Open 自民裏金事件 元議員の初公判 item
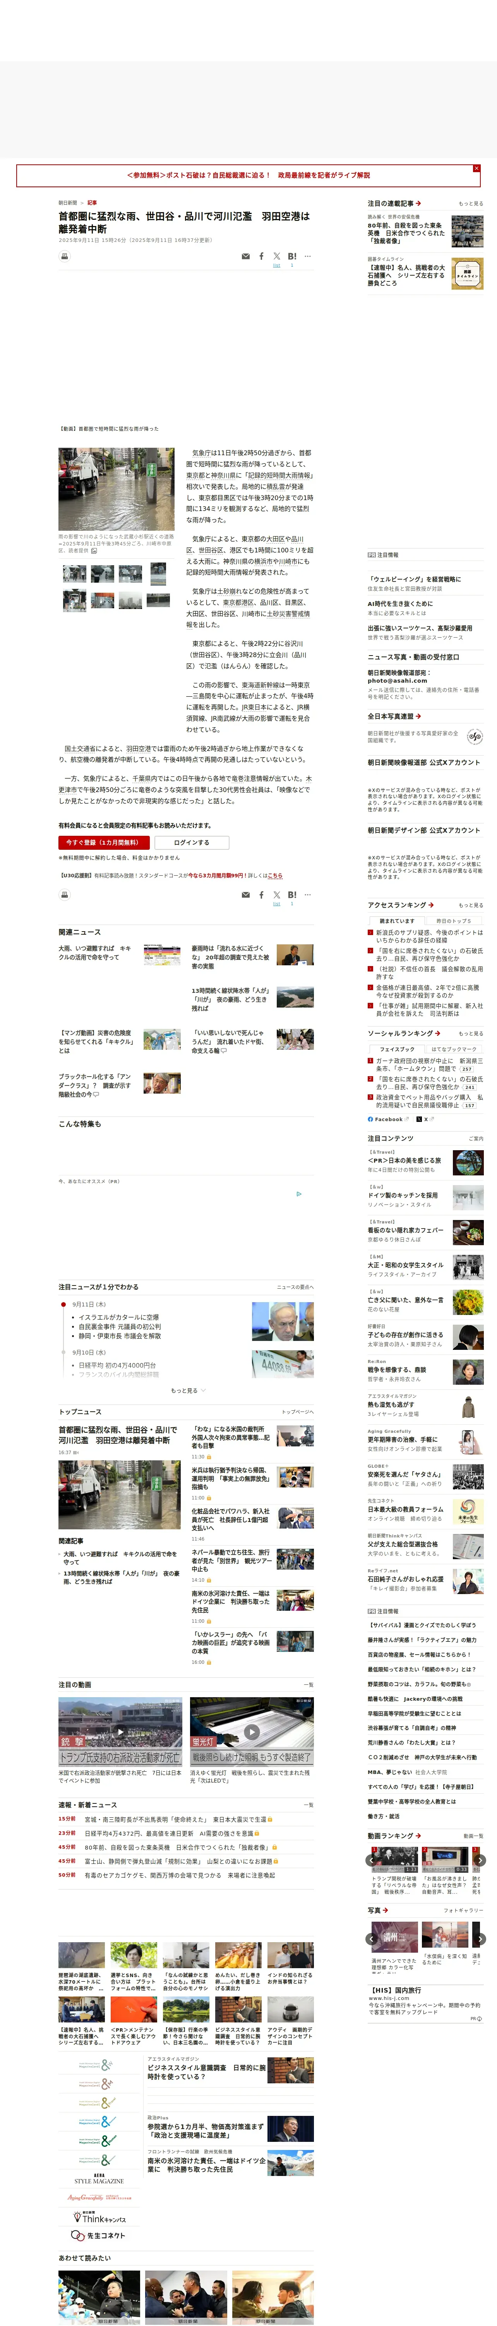 pos(120,1327)
